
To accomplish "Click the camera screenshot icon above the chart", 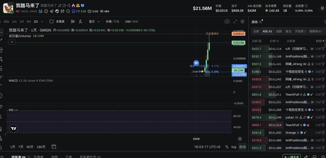I will pyautogui.click(x=227, y=21).
